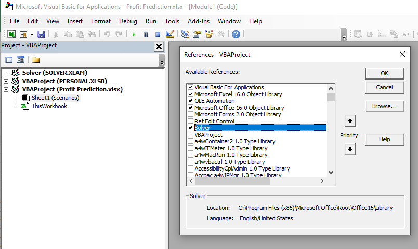The image size is (418, 249).
Task: Expand VBAProject (PERSONAL.XLSB) tree node
Action: [6, 81]
